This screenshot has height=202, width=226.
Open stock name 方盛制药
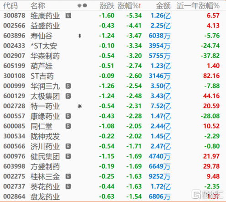click(x=45, y=166)
